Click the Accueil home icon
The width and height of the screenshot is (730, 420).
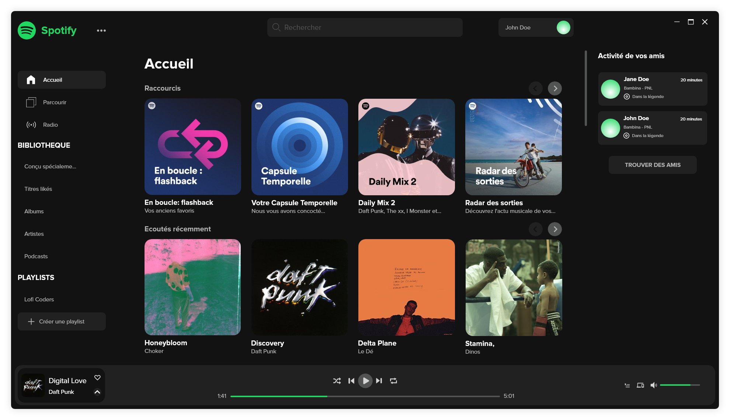(x=31, y=80)
